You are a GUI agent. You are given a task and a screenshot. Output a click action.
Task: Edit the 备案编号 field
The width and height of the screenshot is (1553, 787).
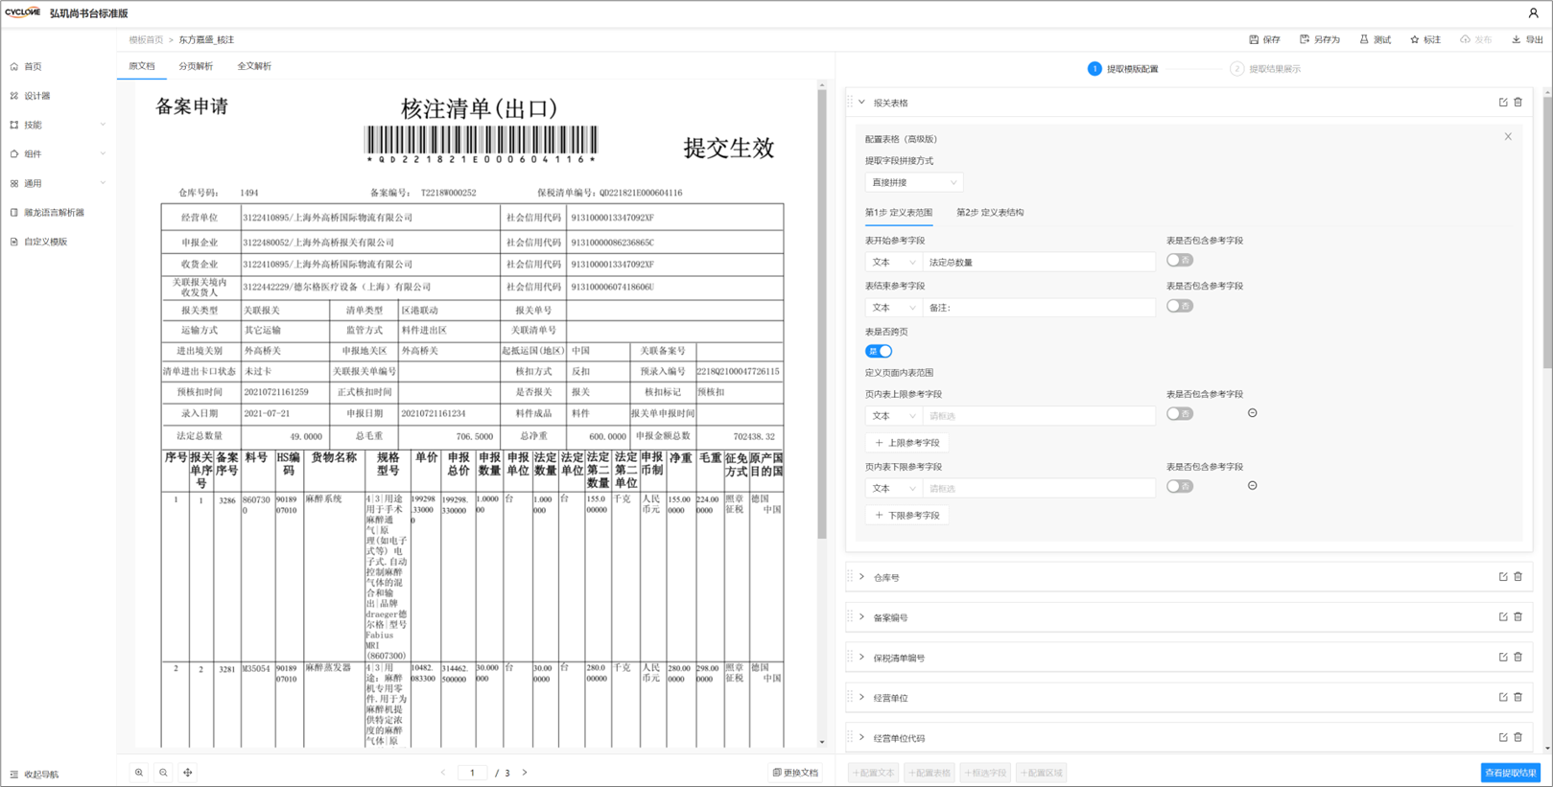point(1503,617)
